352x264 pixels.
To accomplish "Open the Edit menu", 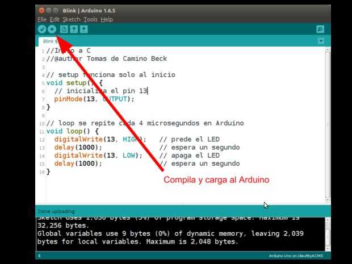I will 55,19.
